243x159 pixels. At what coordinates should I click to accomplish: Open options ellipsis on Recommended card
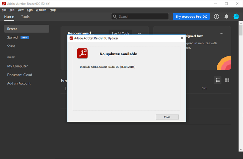pyautogui.click(x=139, y=34)
